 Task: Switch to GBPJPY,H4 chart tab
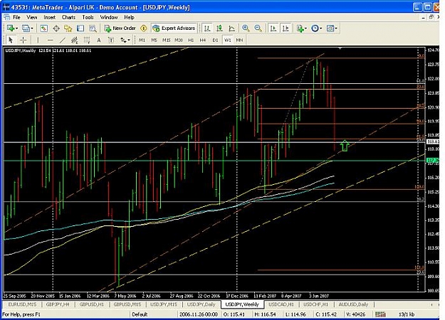point(58,304)
